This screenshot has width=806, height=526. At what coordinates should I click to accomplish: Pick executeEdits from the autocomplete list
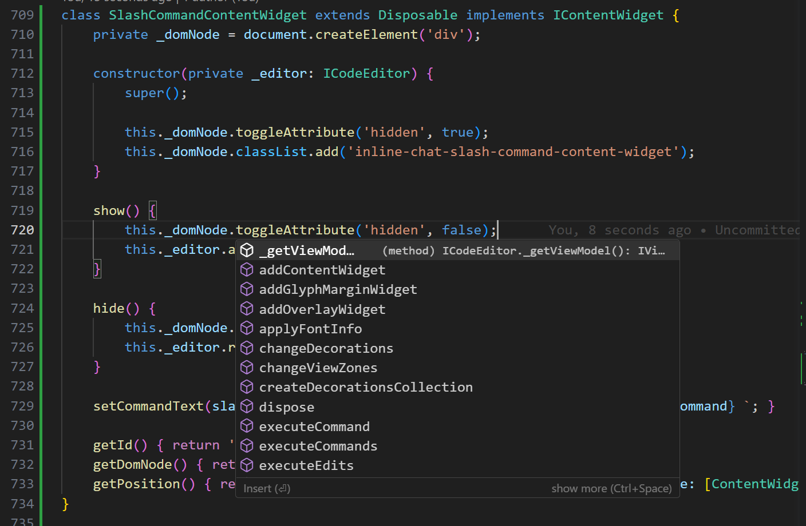pyautogui.click(x=306, y=465)
